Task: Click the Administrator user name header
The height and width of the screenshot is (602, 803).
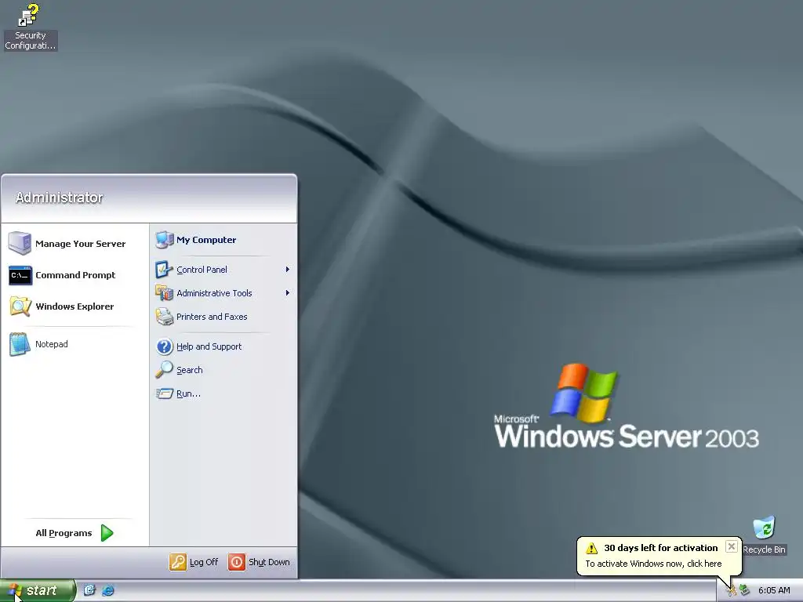Action: point(59,198)
